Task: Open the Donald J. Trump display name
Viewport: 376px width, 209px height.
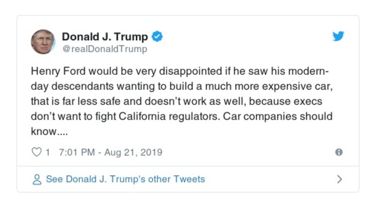Action: (x=105, y=37)
